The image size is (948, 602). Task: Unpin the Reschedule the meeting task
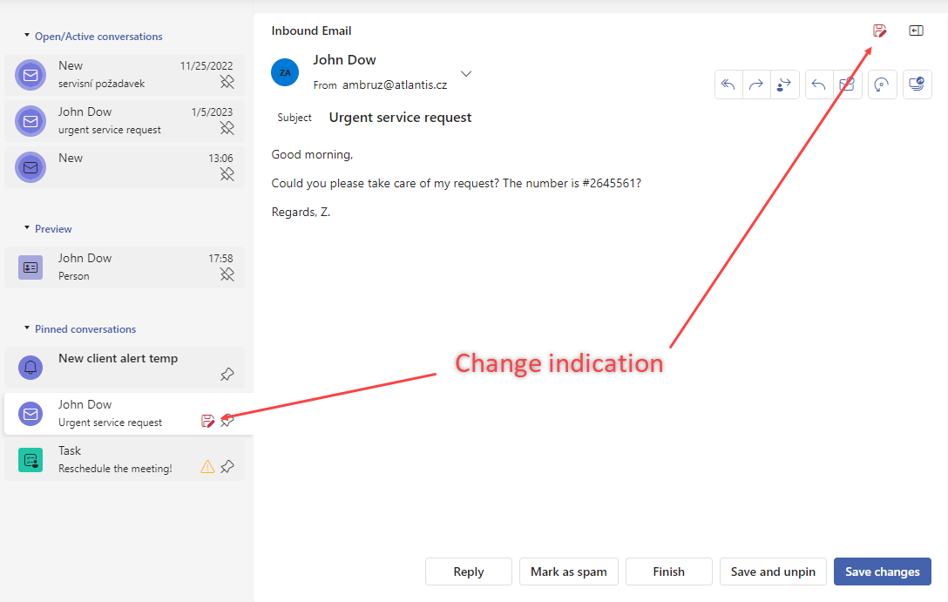pyautogui.click(x=227, y=467)
